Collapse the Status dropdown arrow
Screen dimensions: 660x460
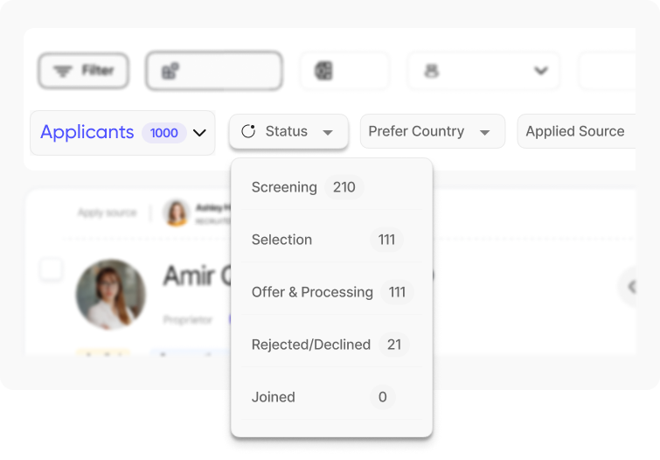tap(328, 133)
